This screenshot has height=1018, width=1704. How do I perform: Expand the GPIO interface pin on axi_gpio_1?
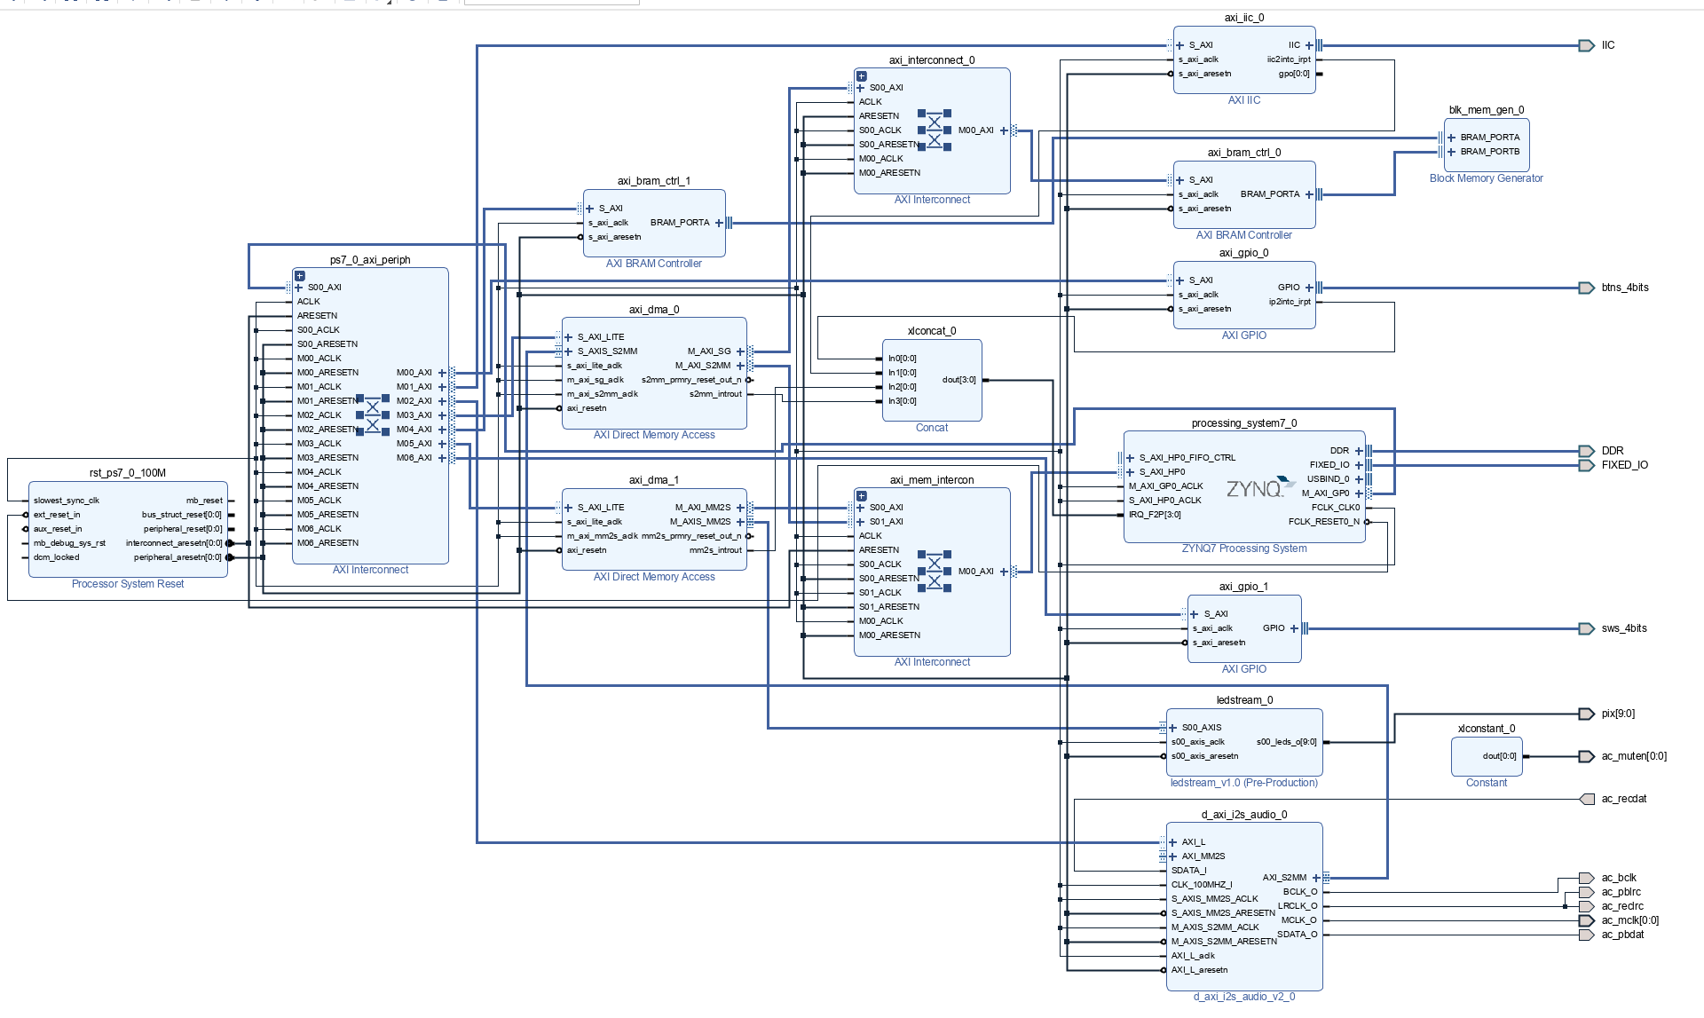pyautogui.click(x=1294, y=628)
